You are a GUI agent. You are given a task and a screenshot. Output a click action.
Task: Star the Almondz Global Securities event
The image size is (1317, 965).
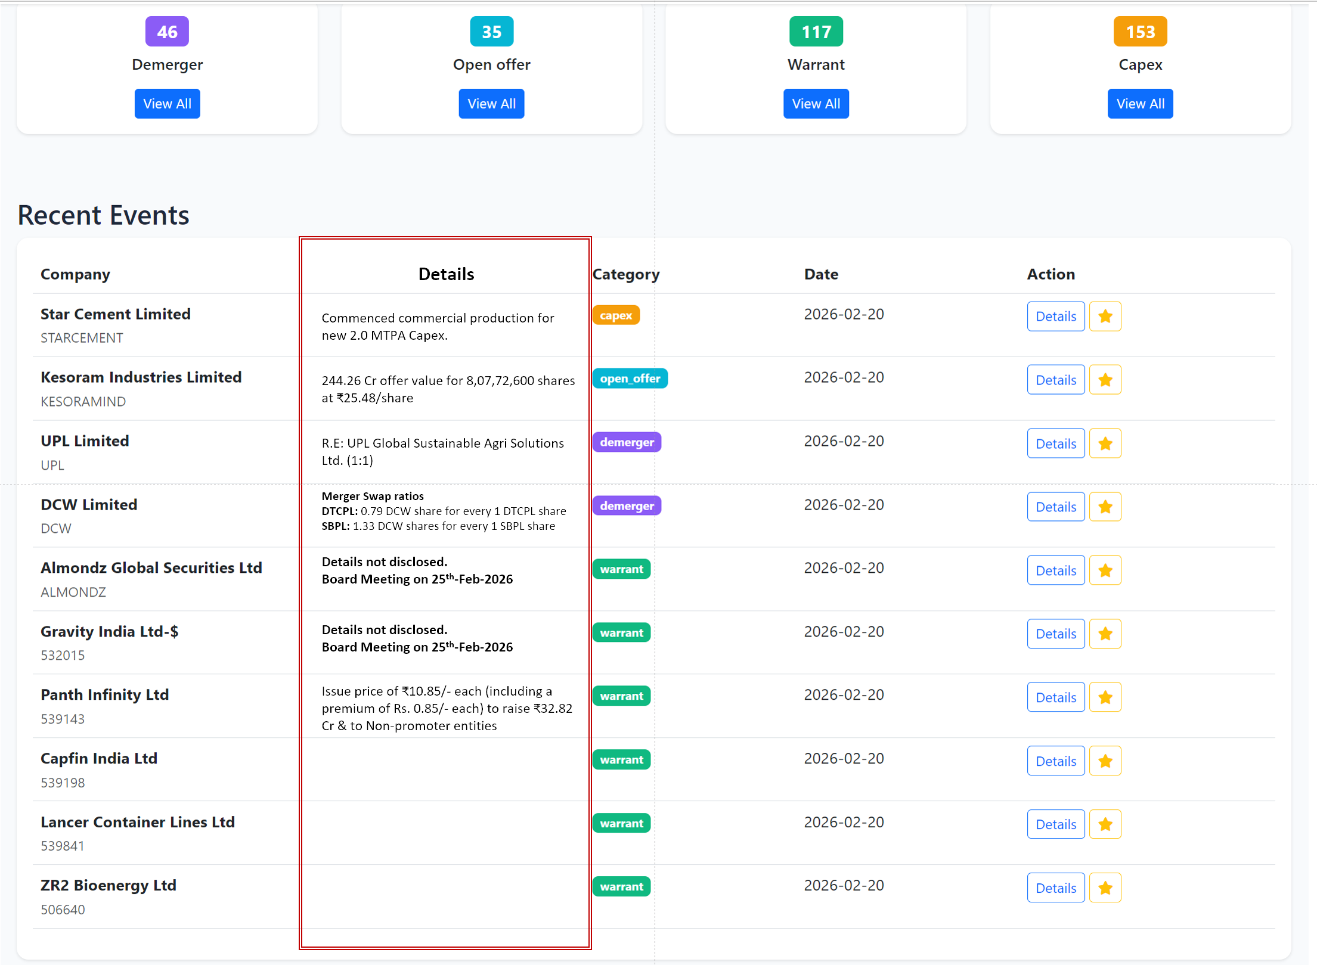click(x=1105, y=570)
